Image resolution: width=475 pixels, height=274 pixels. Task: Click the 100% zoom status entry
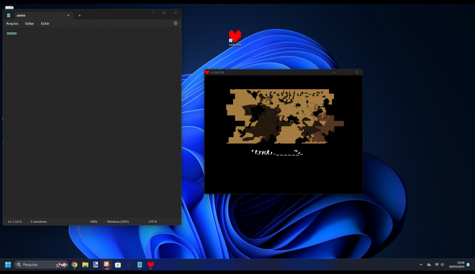(x=94, y=222)
